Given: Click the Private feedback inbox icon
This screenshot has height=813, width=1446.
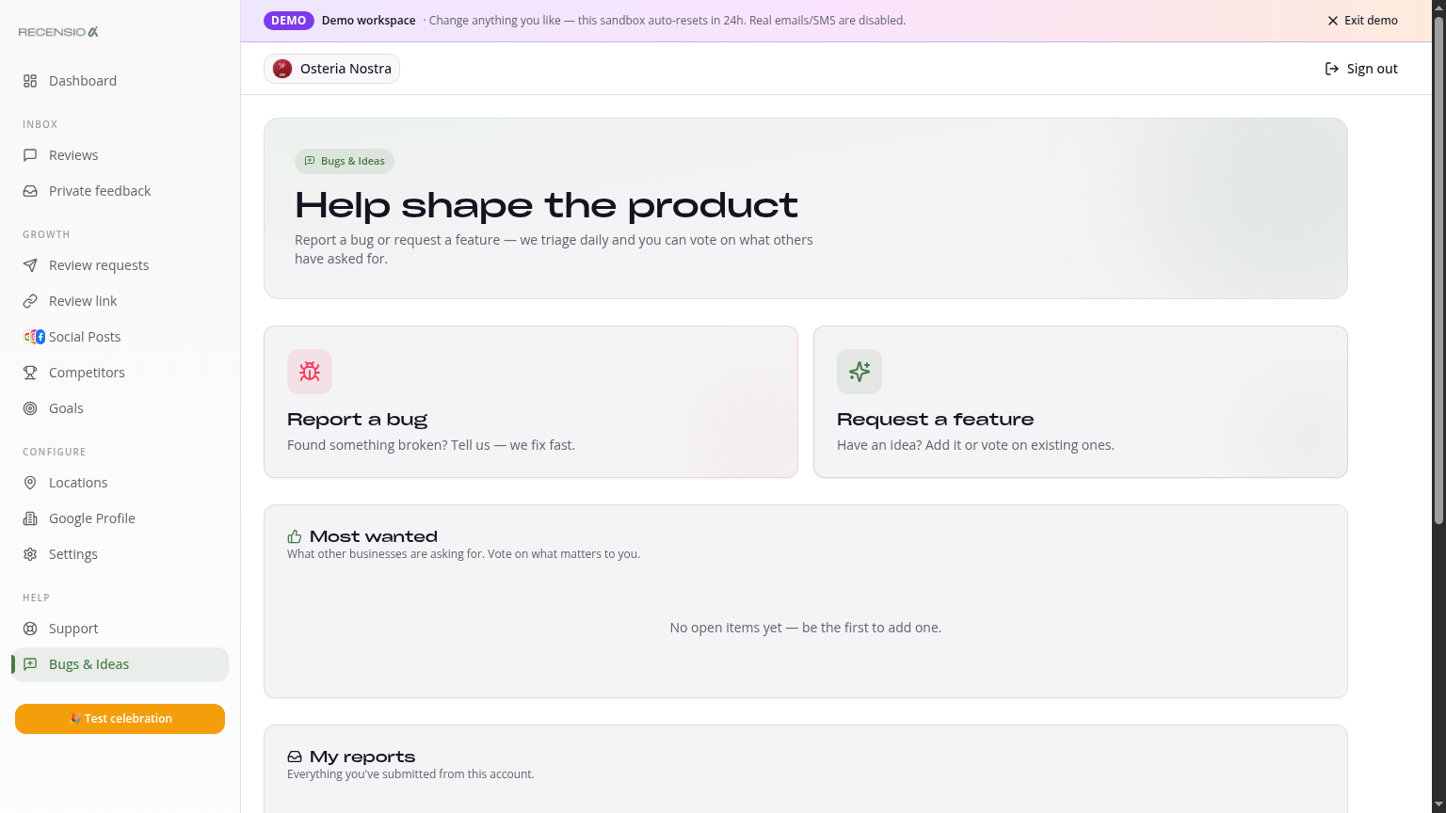Looking at the screenshot, I should click(30, 191).
